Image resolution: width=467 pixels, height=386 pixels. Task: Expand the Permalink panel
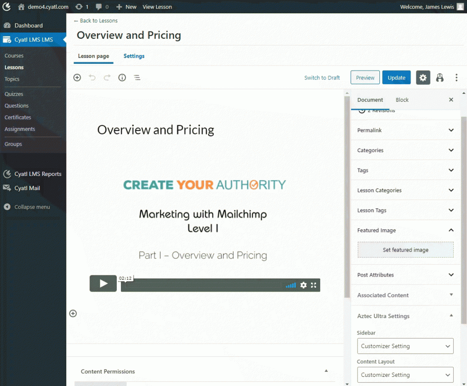pyautogui.click(x=405, y=130)
